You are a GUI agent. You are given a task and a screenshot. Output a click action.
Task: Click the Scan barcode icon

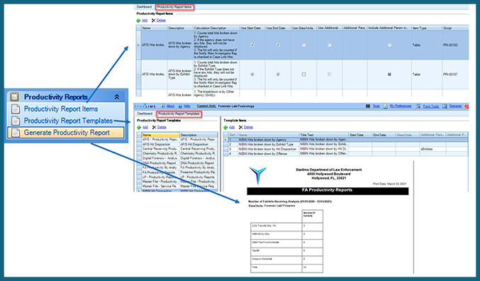(368, 106)
